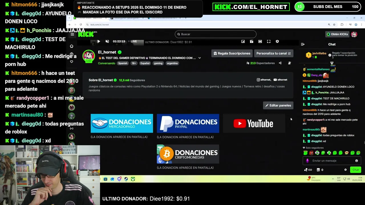Open the shop icon with 0
365x205 pixels.
point(320,170)
